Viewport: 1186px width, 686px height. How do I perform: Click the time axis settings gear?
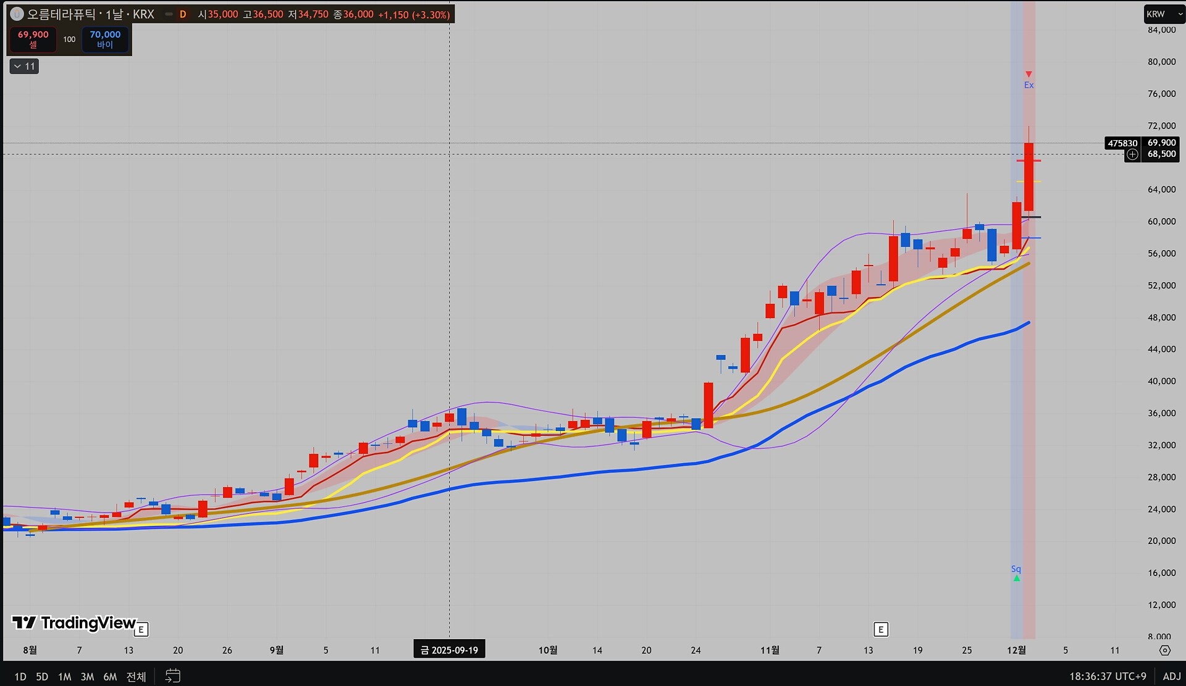coord(1164,650)
